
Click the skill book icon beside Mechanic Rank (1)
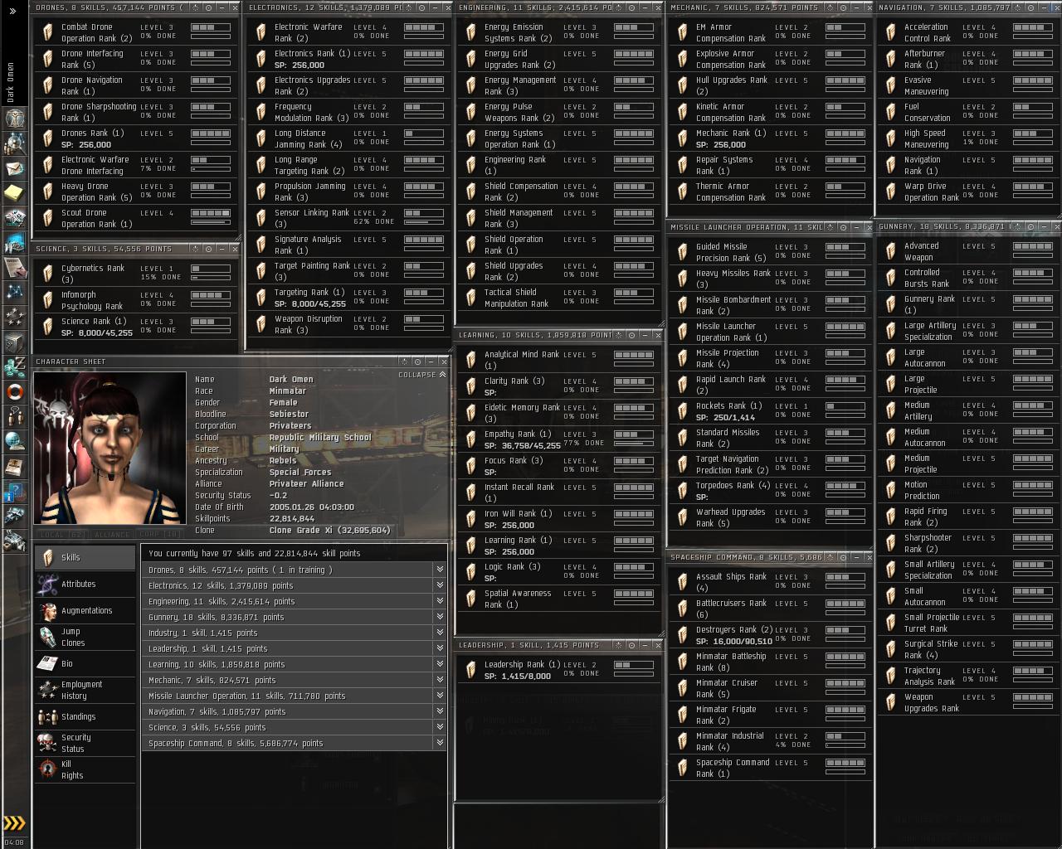pos(683,138)
